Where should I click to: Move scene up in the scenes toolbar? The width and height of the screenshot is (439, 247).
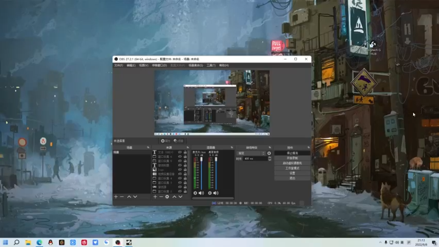coord(129,197)
